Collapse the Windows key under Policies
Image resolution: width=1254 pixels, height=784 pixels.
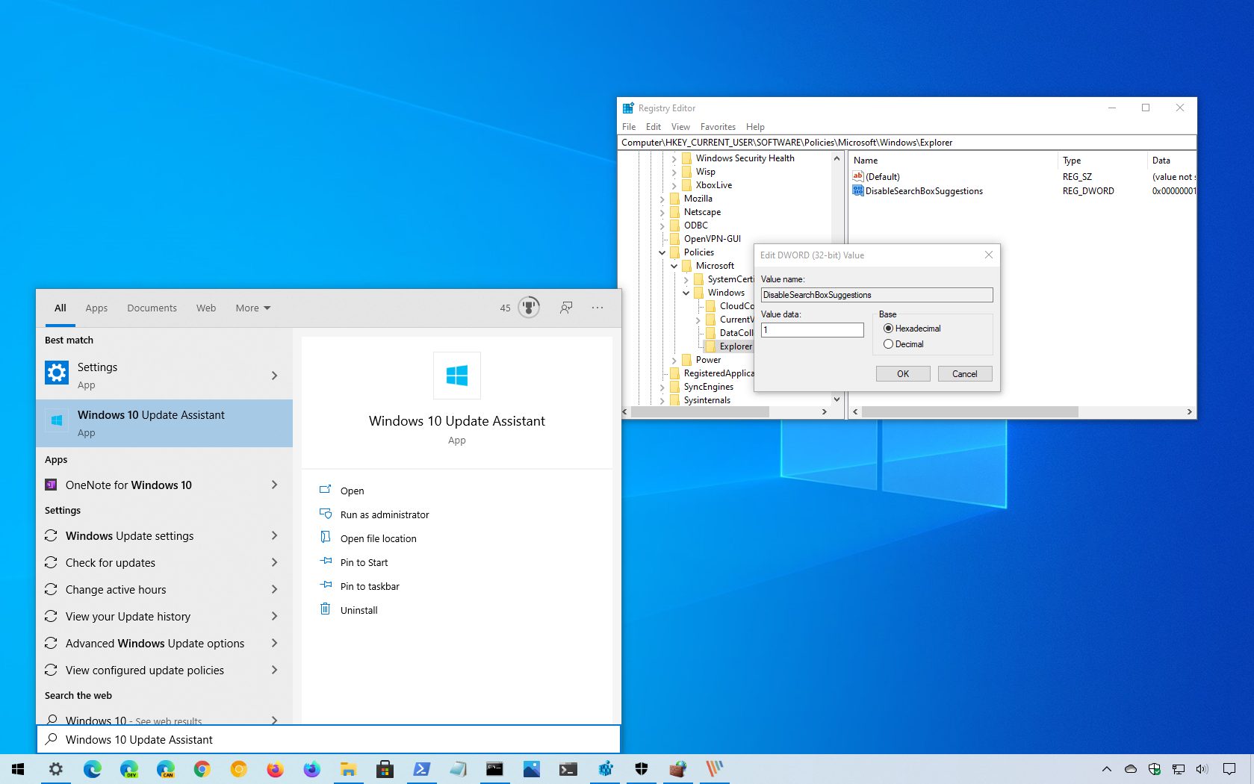tap(686, 293)
